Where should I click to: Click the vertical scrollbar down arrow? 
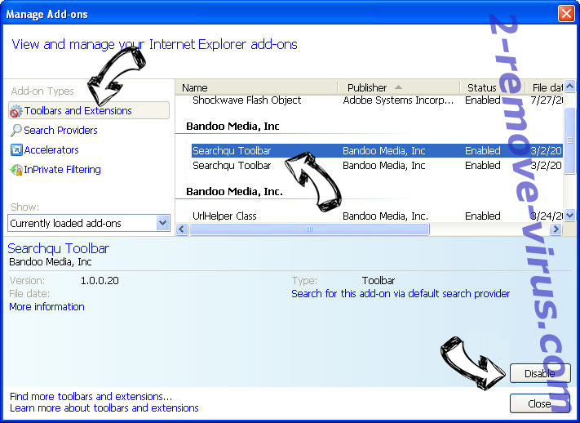(569, 215)
